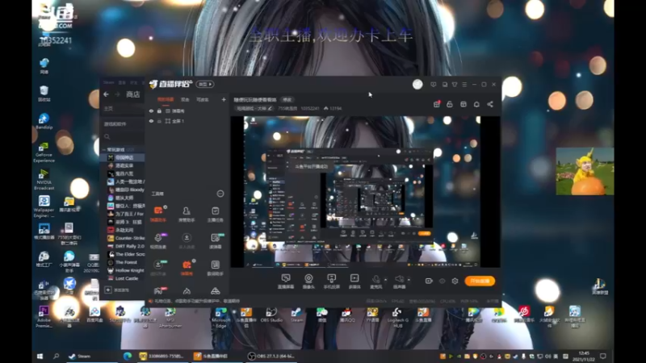
Task: Click the lock icon above the preview
Action: pyautogui.click(x=450, y=104)
